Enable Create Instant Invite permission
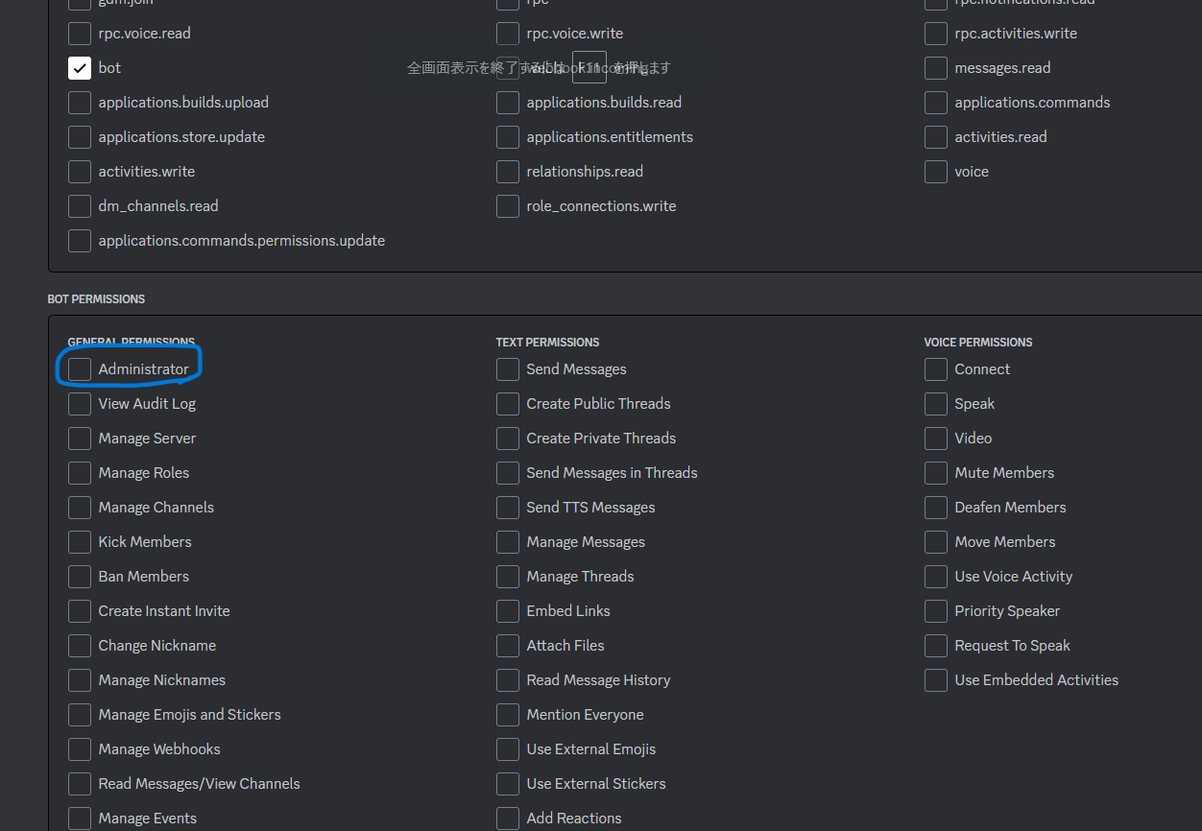Image resolution: width=1202 pixels, height=831 pixels. click(80, 611)
